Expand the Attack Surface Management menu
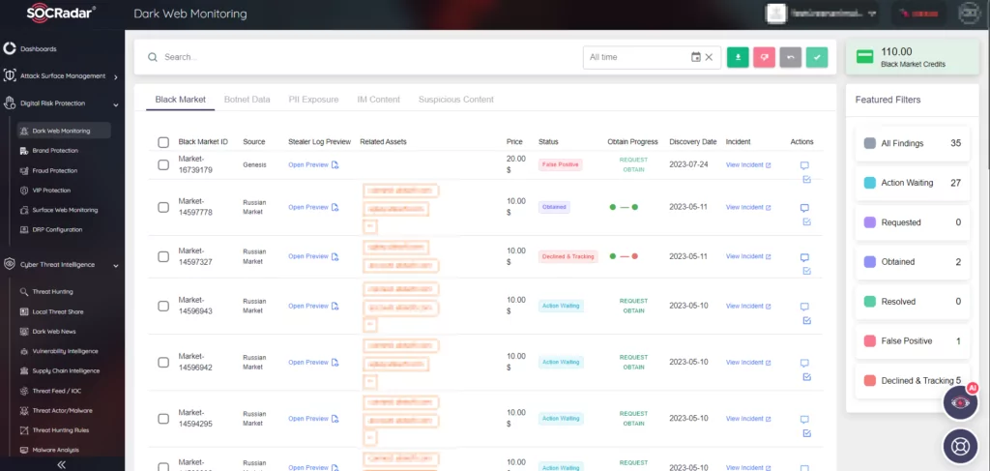 (x=61, y=75)
